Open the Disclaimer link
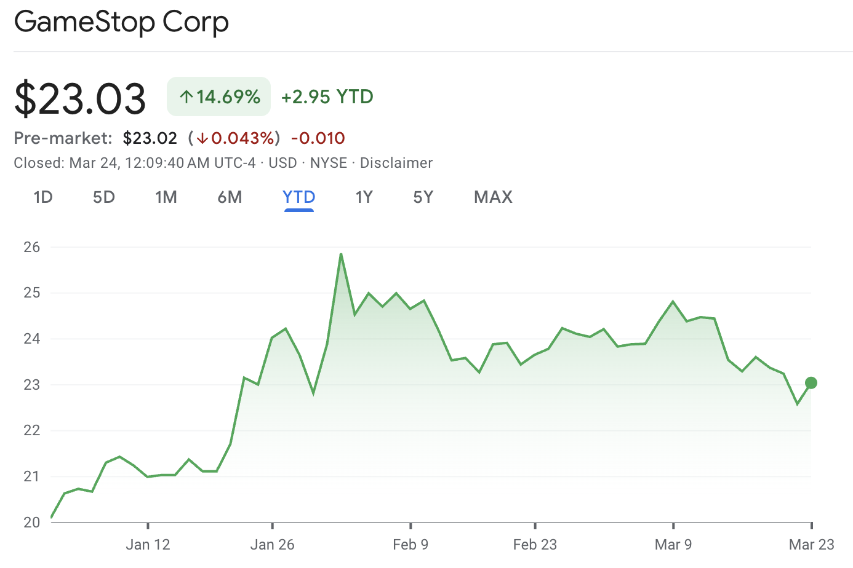The height and width of the screenshot is (568, 853). tap(396, 163)
